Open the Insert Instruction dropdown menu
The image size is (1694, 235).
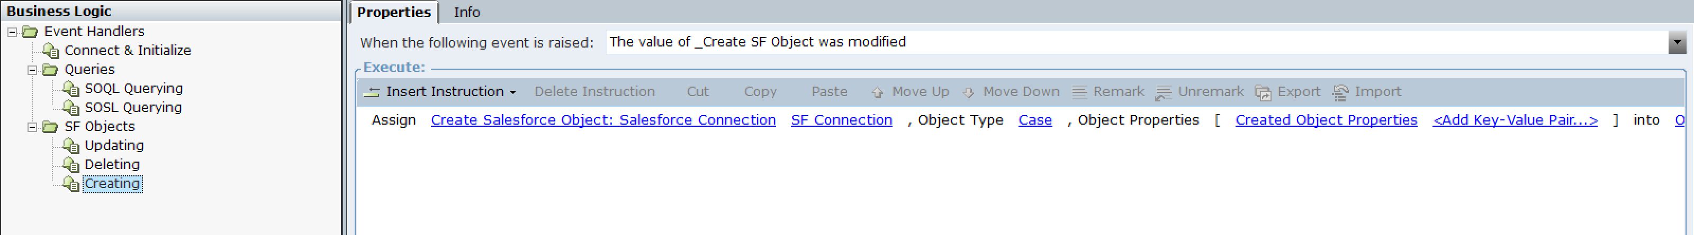click(x=513, y=92)
